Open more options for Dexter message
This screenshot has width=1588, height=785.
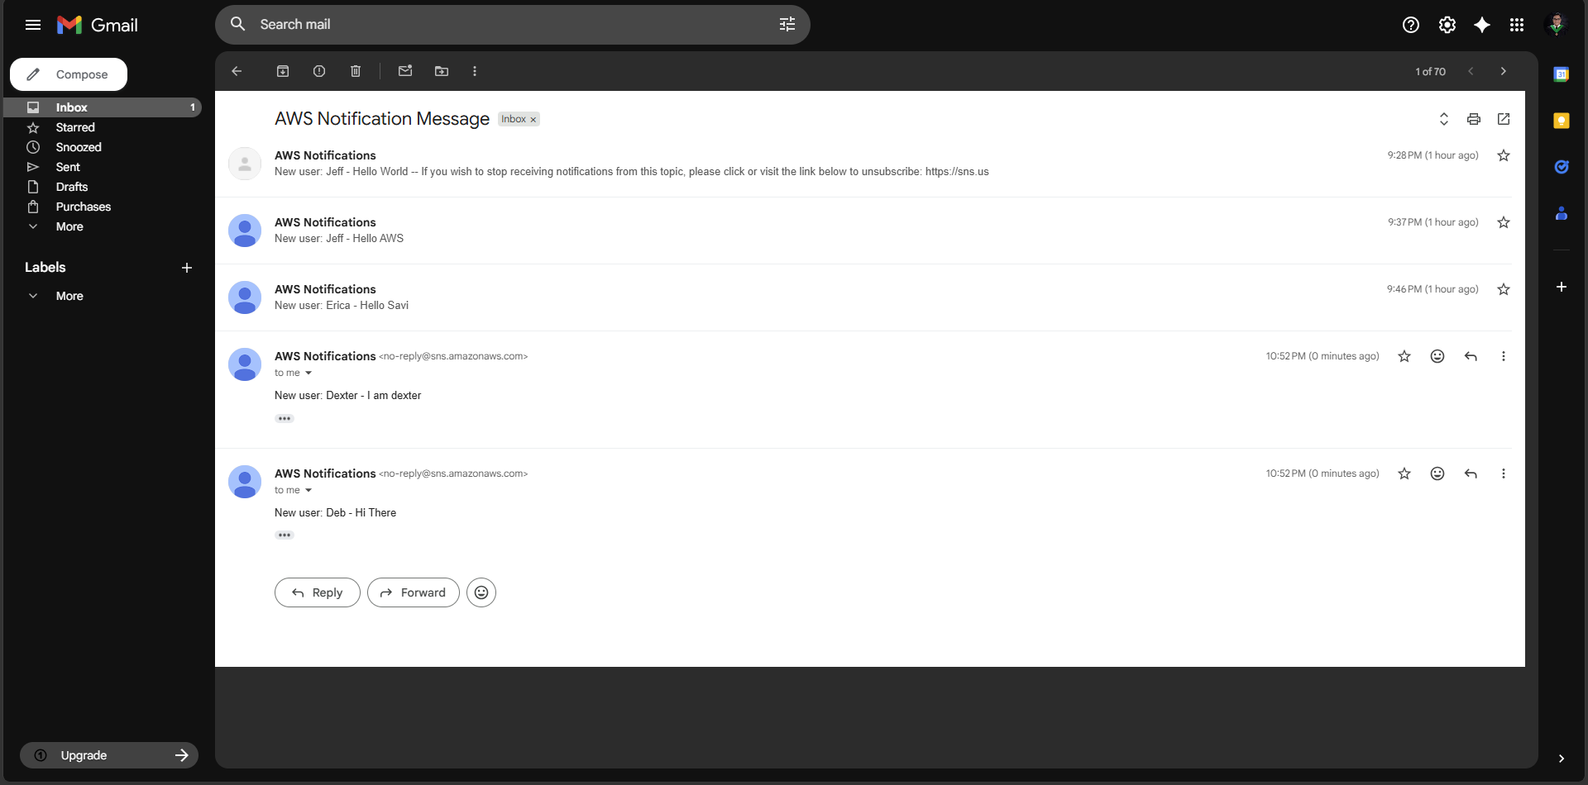(1504, 356)
